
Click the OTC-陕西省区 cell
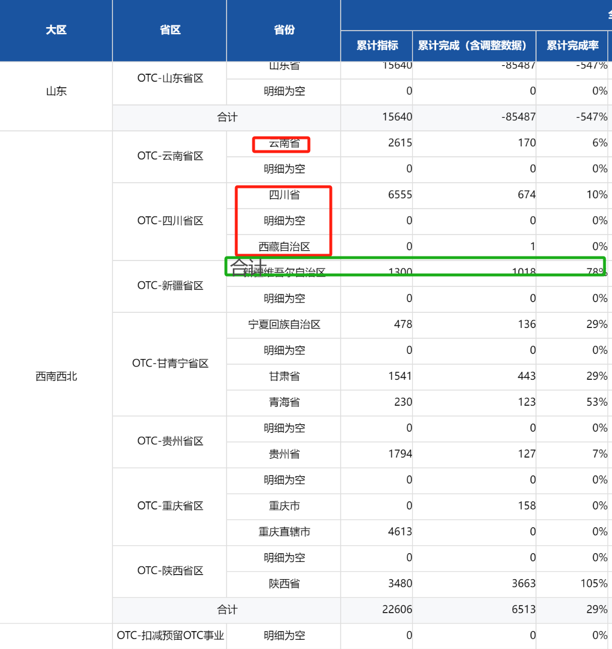170,571
